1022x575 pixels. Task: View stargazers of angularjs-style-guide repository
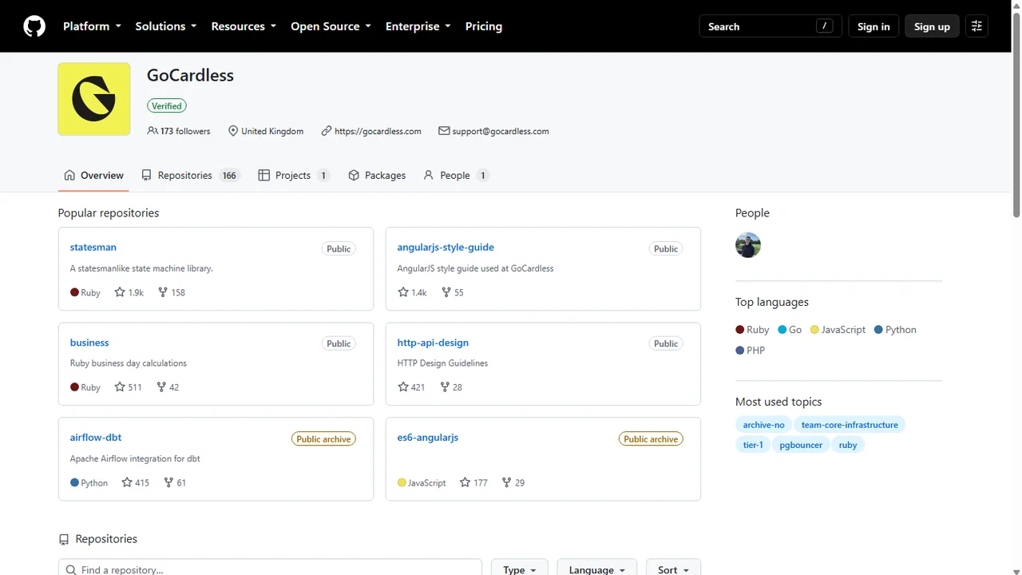[412, 292]
